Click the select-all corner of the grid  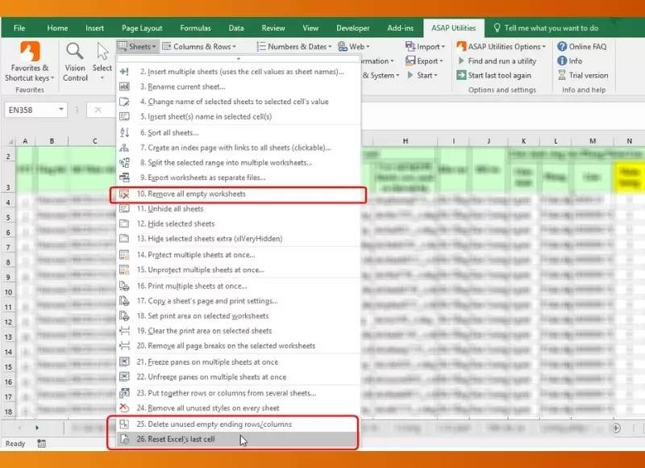coord(10,141)
